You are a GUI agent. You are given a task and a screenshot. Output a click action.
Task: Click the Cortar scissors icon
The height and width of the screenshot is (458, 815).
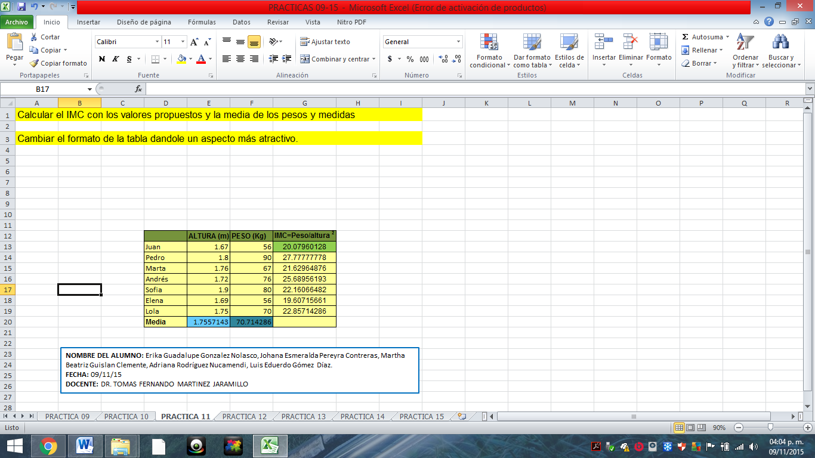(33, 37)
